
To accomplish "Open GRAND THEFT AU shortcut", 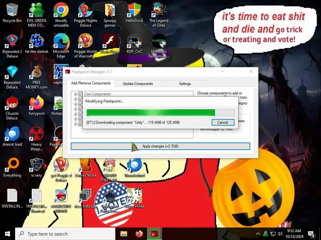I will coord(110,170).
